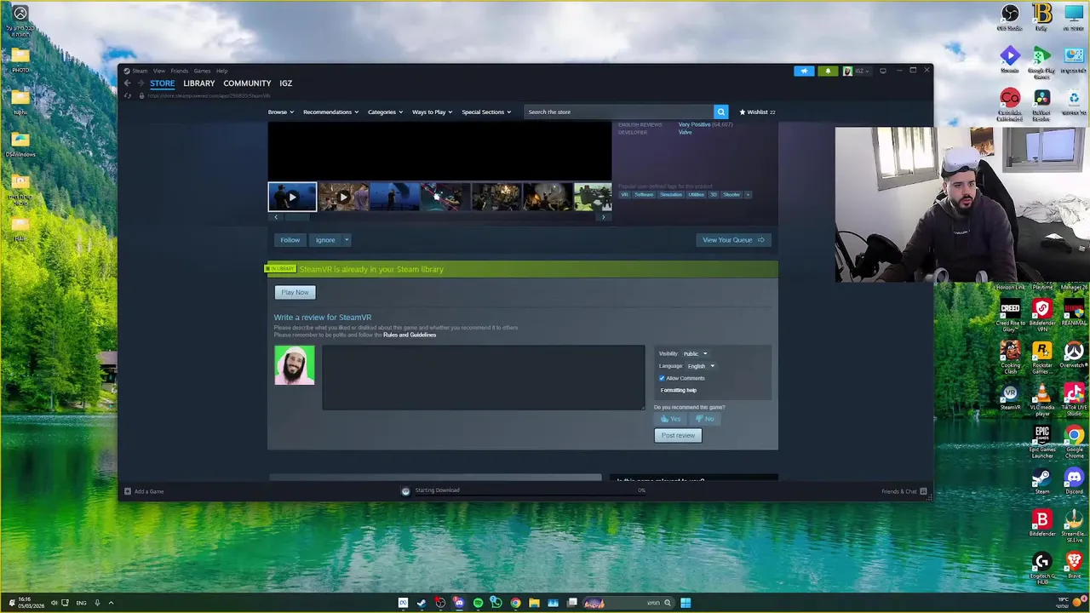Viewport: 1090px width, 613px height.
Task: Open the Steam menu
Action: (x=140, y=71)
